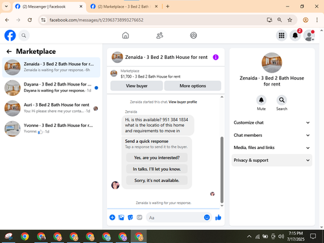Screen dimensions: 324x243
Task: Click the View buyer button
Action: [x=137, y=86]
